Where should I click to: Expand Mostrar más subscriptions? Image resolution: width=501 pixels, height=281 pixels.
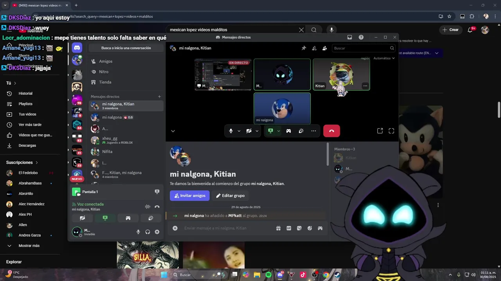tap(29, 246)
